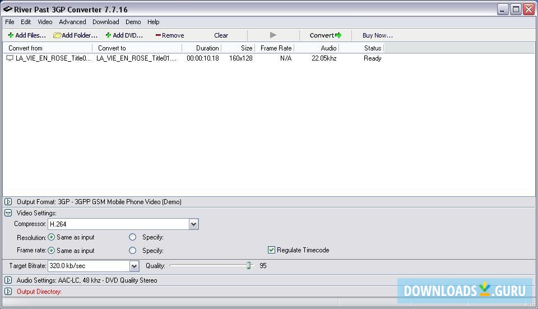Click the Status column header
538x309 pixels.
pyautogui.click(x=361, y=48)
